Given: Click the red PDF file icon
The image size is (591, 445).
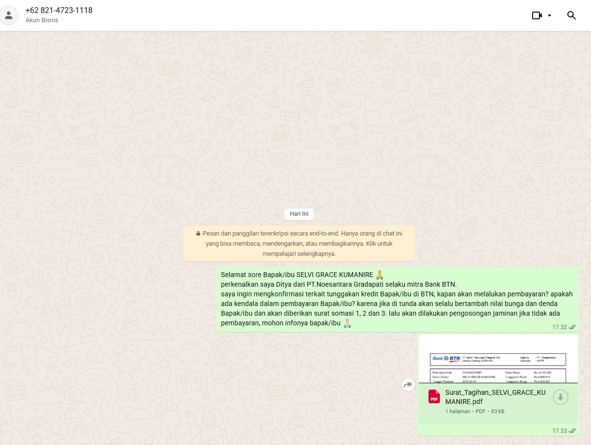Looking at the screenshot, I should (x=434, y=397).
